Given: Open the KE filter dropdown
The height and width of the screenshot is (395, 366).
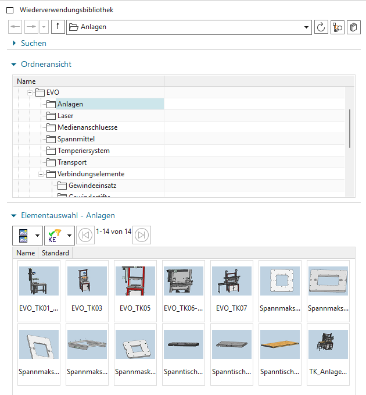Looking at the screenshot, I should point(69,236).
